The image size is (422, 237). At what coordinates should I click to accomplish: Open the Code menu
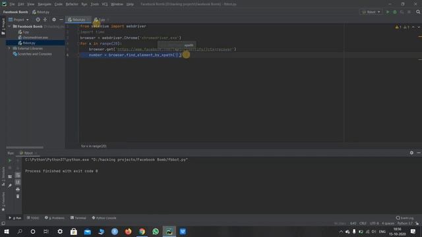tap(59, 4)
